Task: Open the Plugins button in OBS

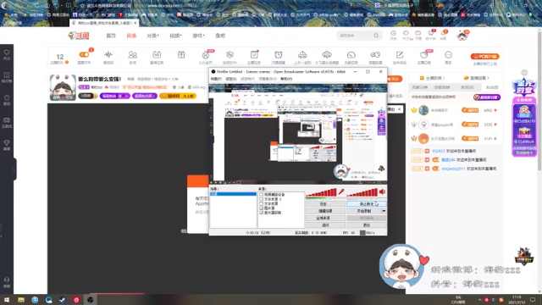Action: [x=325, y=225]
